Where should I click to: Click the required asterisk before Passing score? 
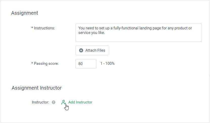[x=32, y=64]
